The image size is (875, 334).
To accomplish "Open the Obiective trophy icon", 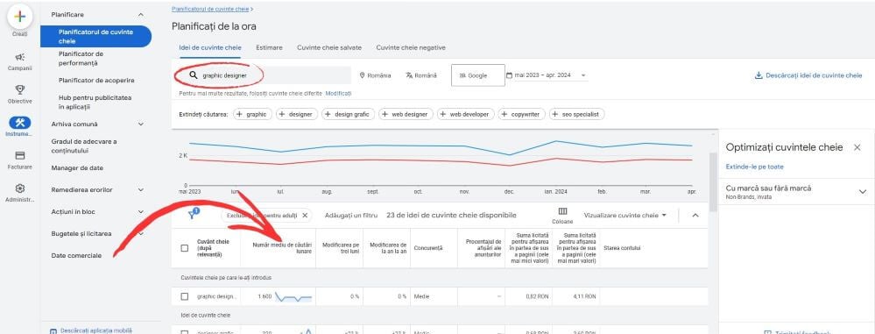I will [x=19, y=89].
